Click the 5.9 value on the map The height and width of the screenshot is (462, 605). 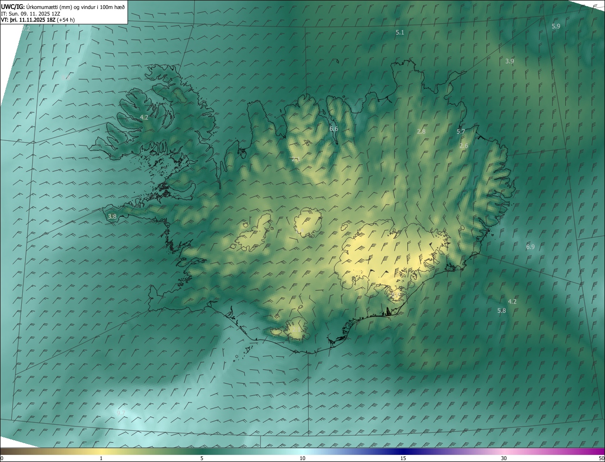[556, 26]
